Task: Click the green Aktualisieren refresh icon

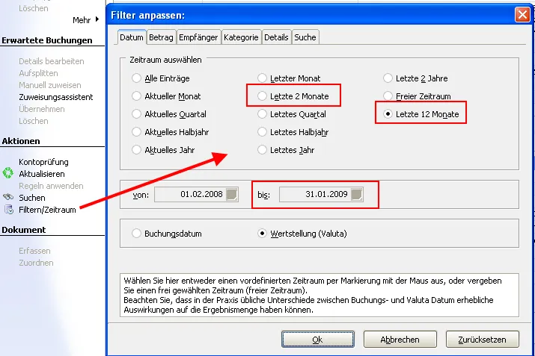Action: [x=8, y=174]
